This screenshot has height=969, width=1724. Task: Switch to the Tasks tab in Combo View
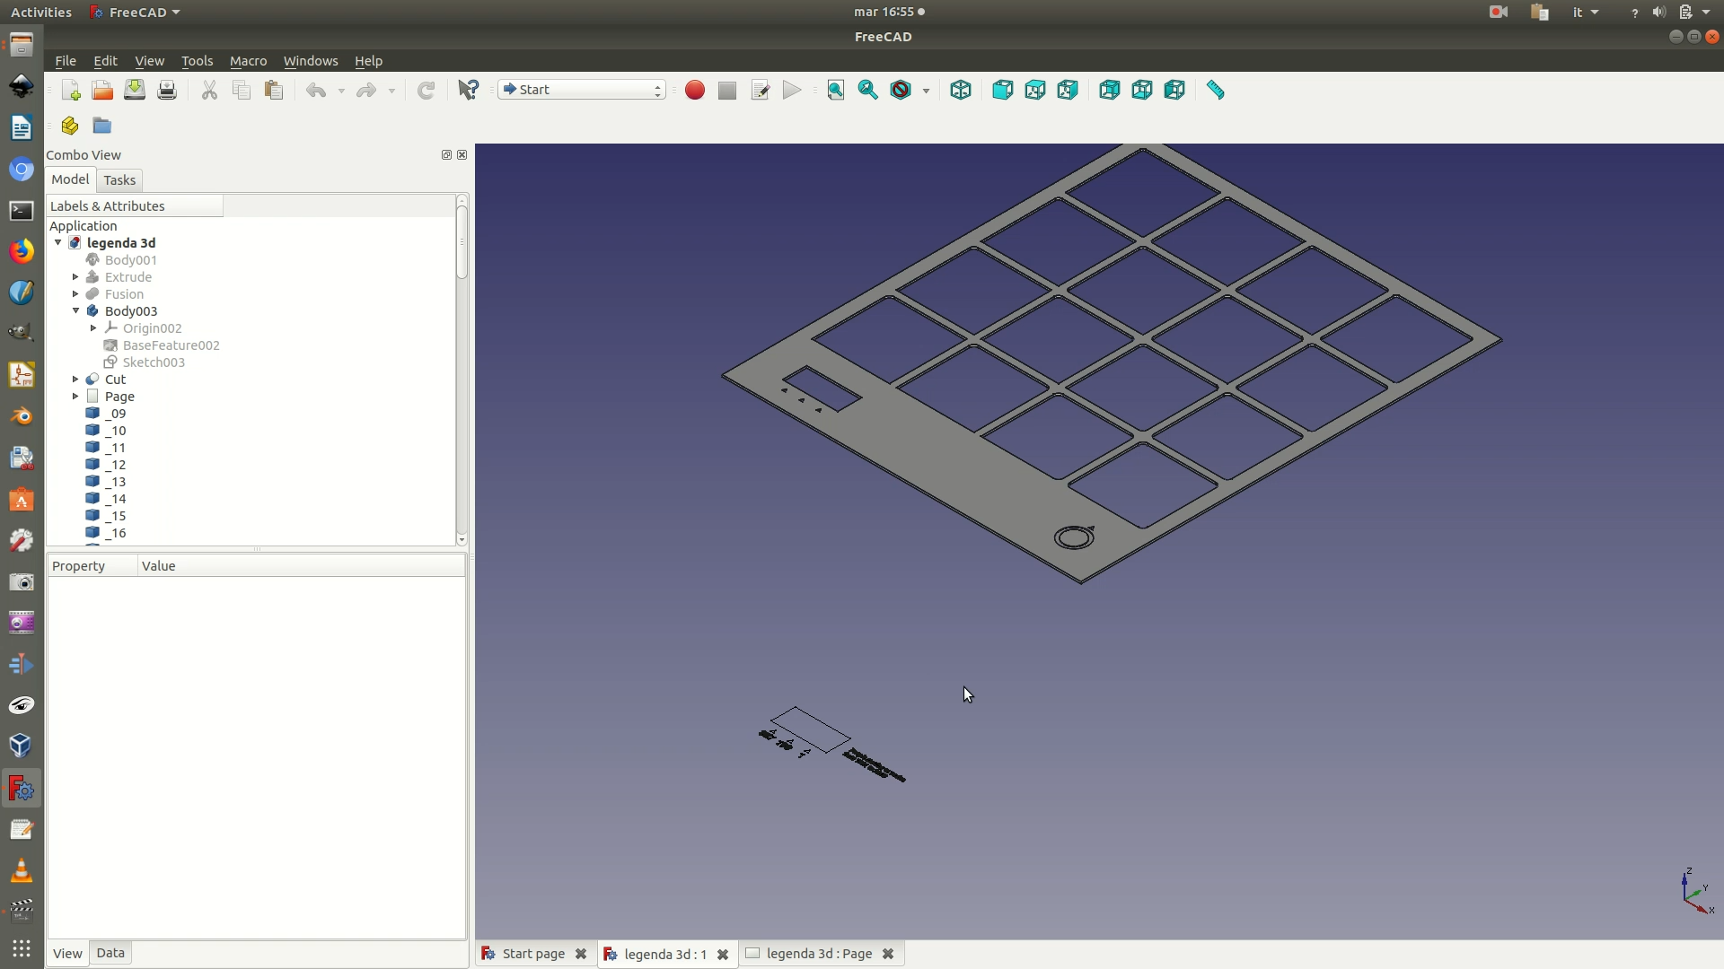point(119,180)
